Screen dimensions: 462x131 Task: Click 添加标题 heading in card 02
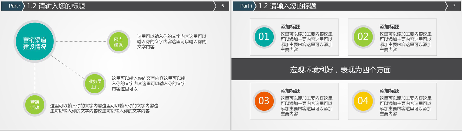coord(389,27)
